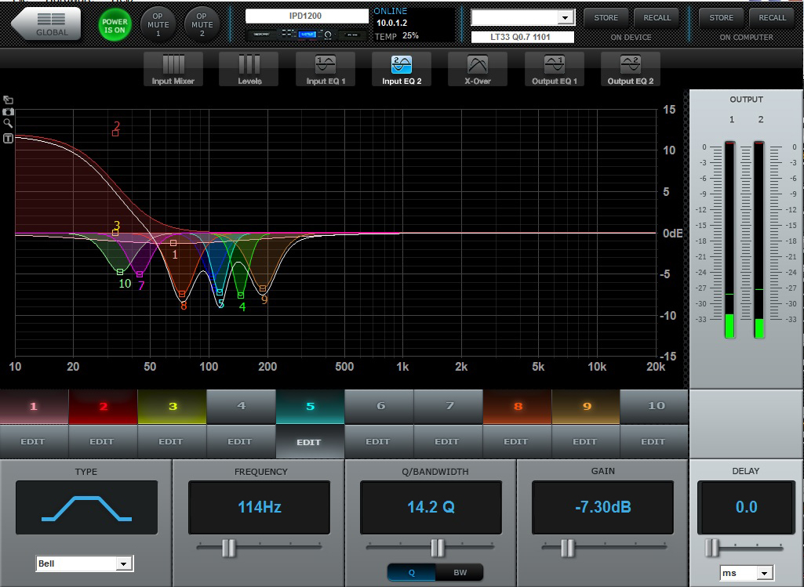This screenshot has height=587, width=804.
Task: Take a graph snapshot with the camera icon
Action: pyautogui.click(x=8, y=111)
